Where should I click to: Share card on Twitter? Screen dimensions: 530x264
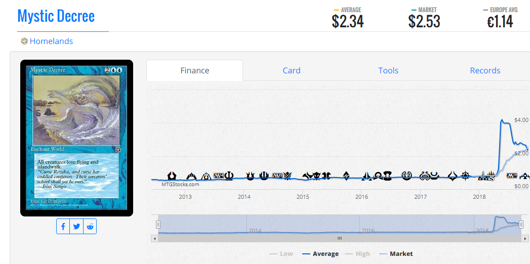(76, 227)
